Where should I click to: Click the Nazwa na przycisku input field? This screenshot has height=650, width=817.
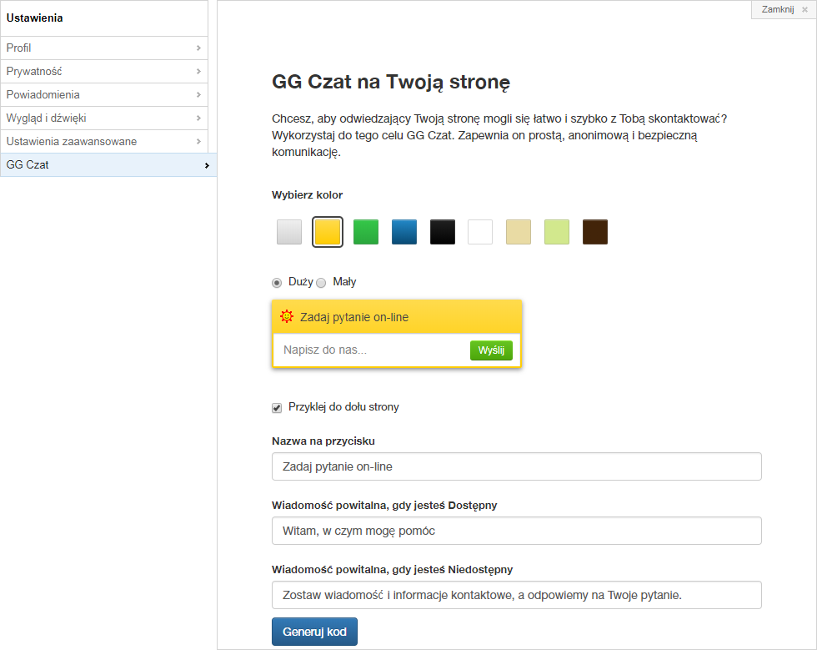pos(517,466)
